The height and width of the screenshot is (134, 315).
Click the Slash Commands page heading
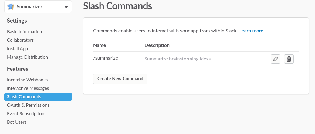[117, 6]
